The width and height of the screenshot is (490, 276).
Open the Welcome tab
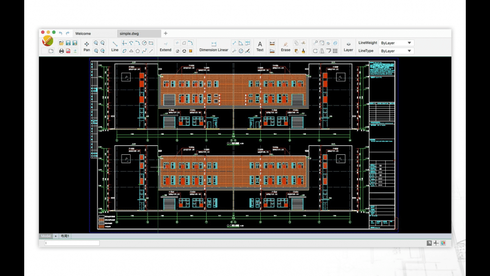(95, 33)
